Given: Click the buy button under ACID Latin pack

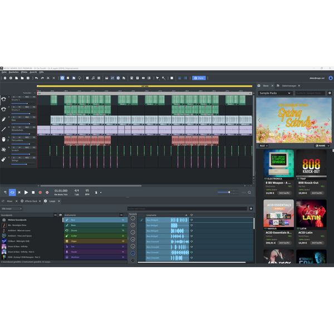Looking at the screenshot, I should pos(317,243).
